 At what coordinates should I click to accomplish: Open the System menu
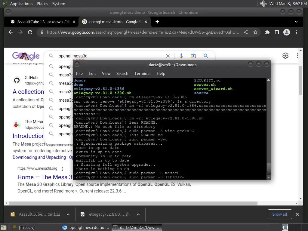pyautogui.click(x=59, y=4)
